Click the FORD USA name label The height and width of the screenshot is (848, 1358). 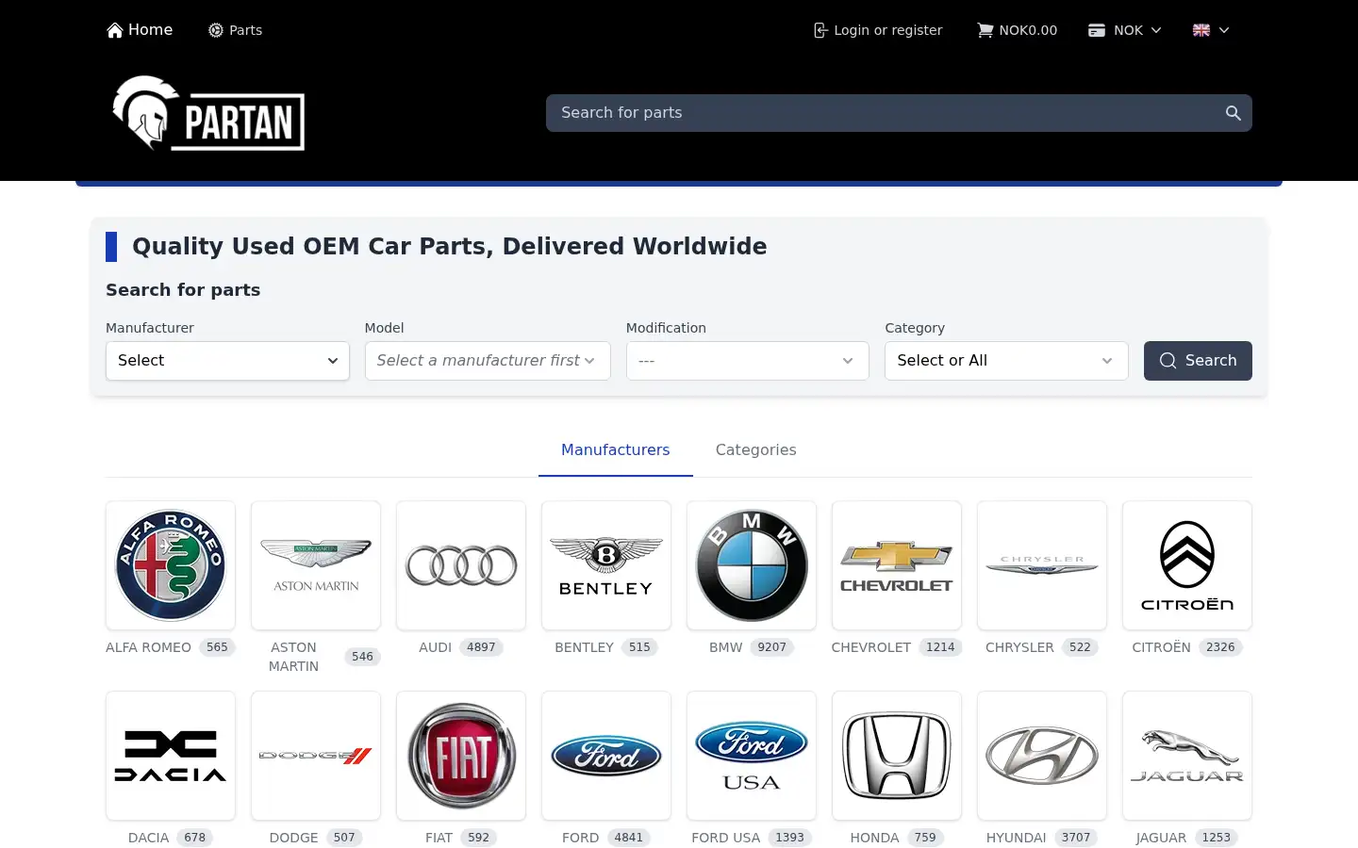(x=725, y=838)
